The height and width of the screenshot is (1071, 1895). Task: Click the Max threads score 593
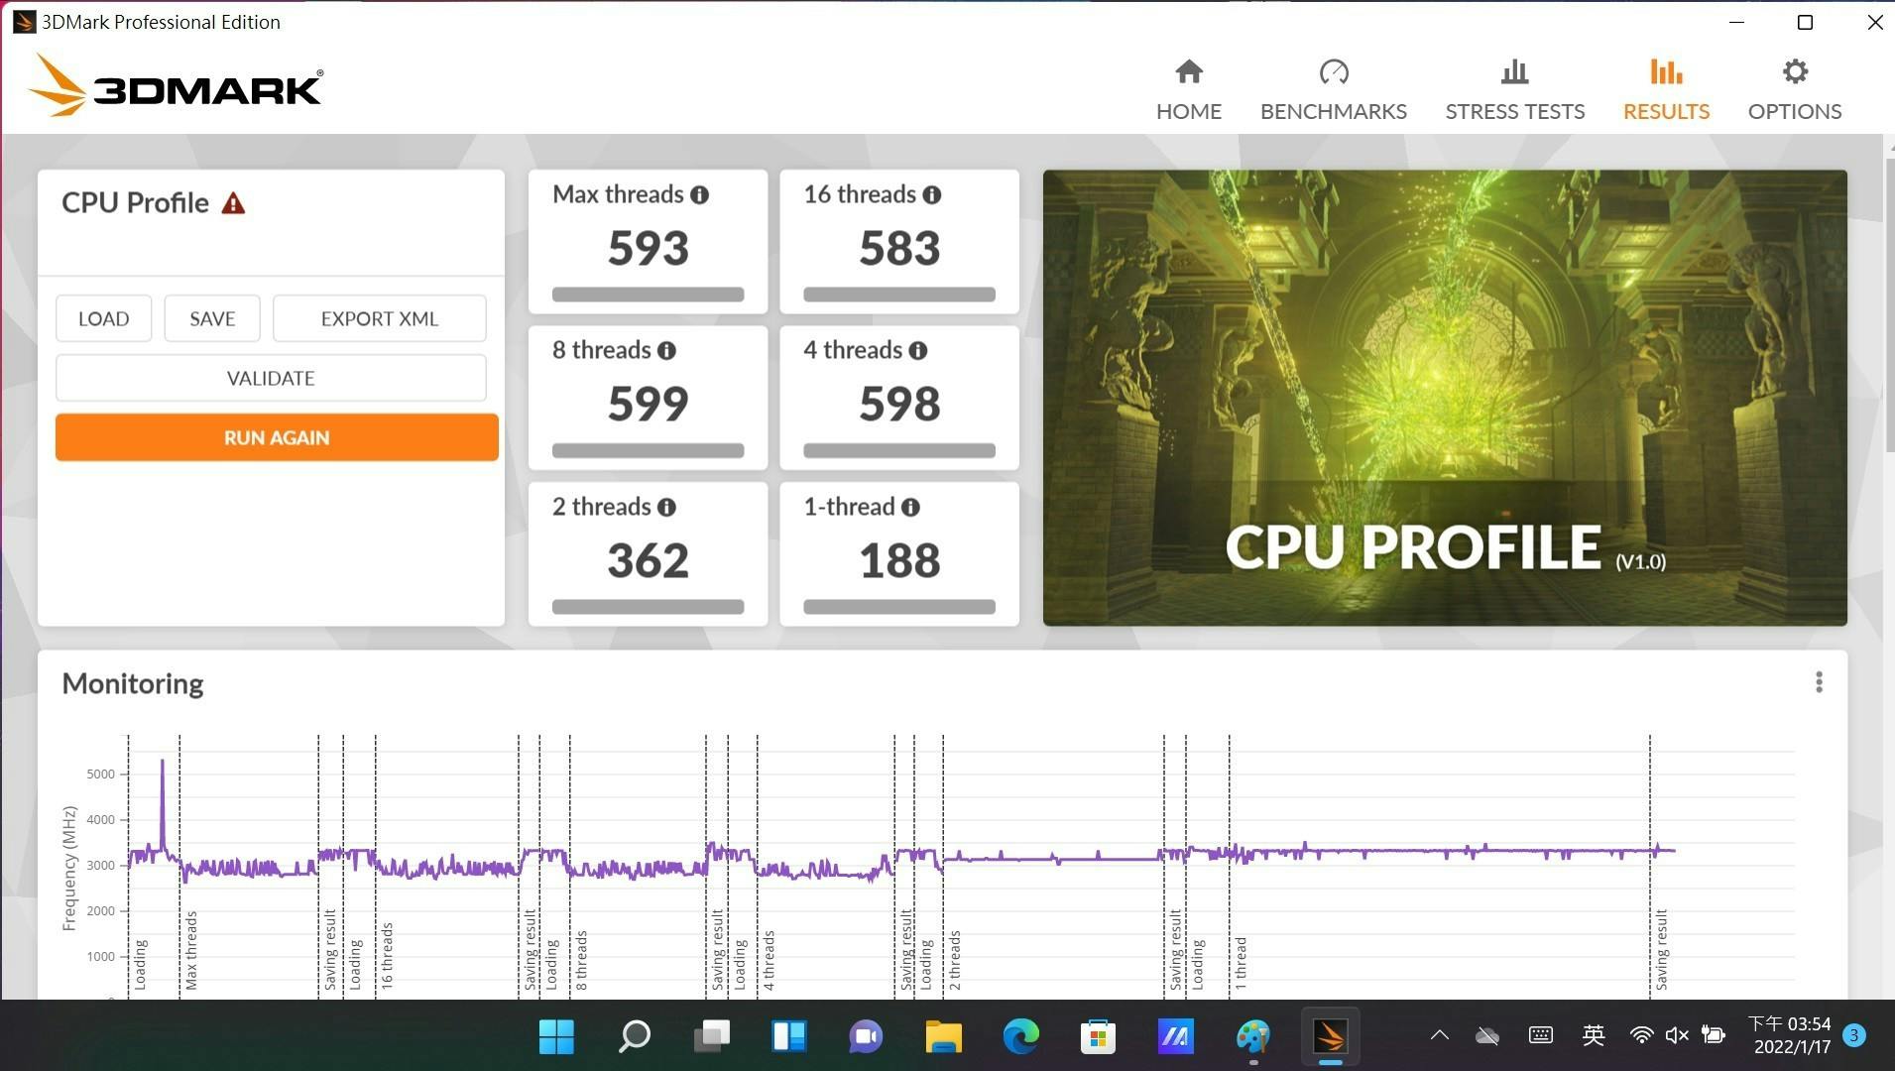coord(648,248)
